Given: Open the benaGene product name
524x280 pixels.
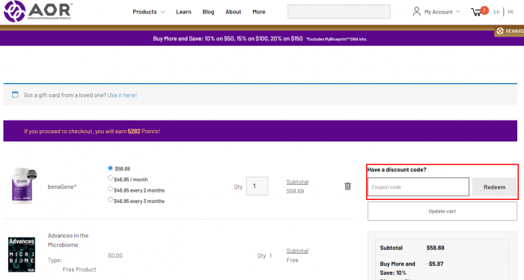Looking at the screenshot, I should click(62, 186).
